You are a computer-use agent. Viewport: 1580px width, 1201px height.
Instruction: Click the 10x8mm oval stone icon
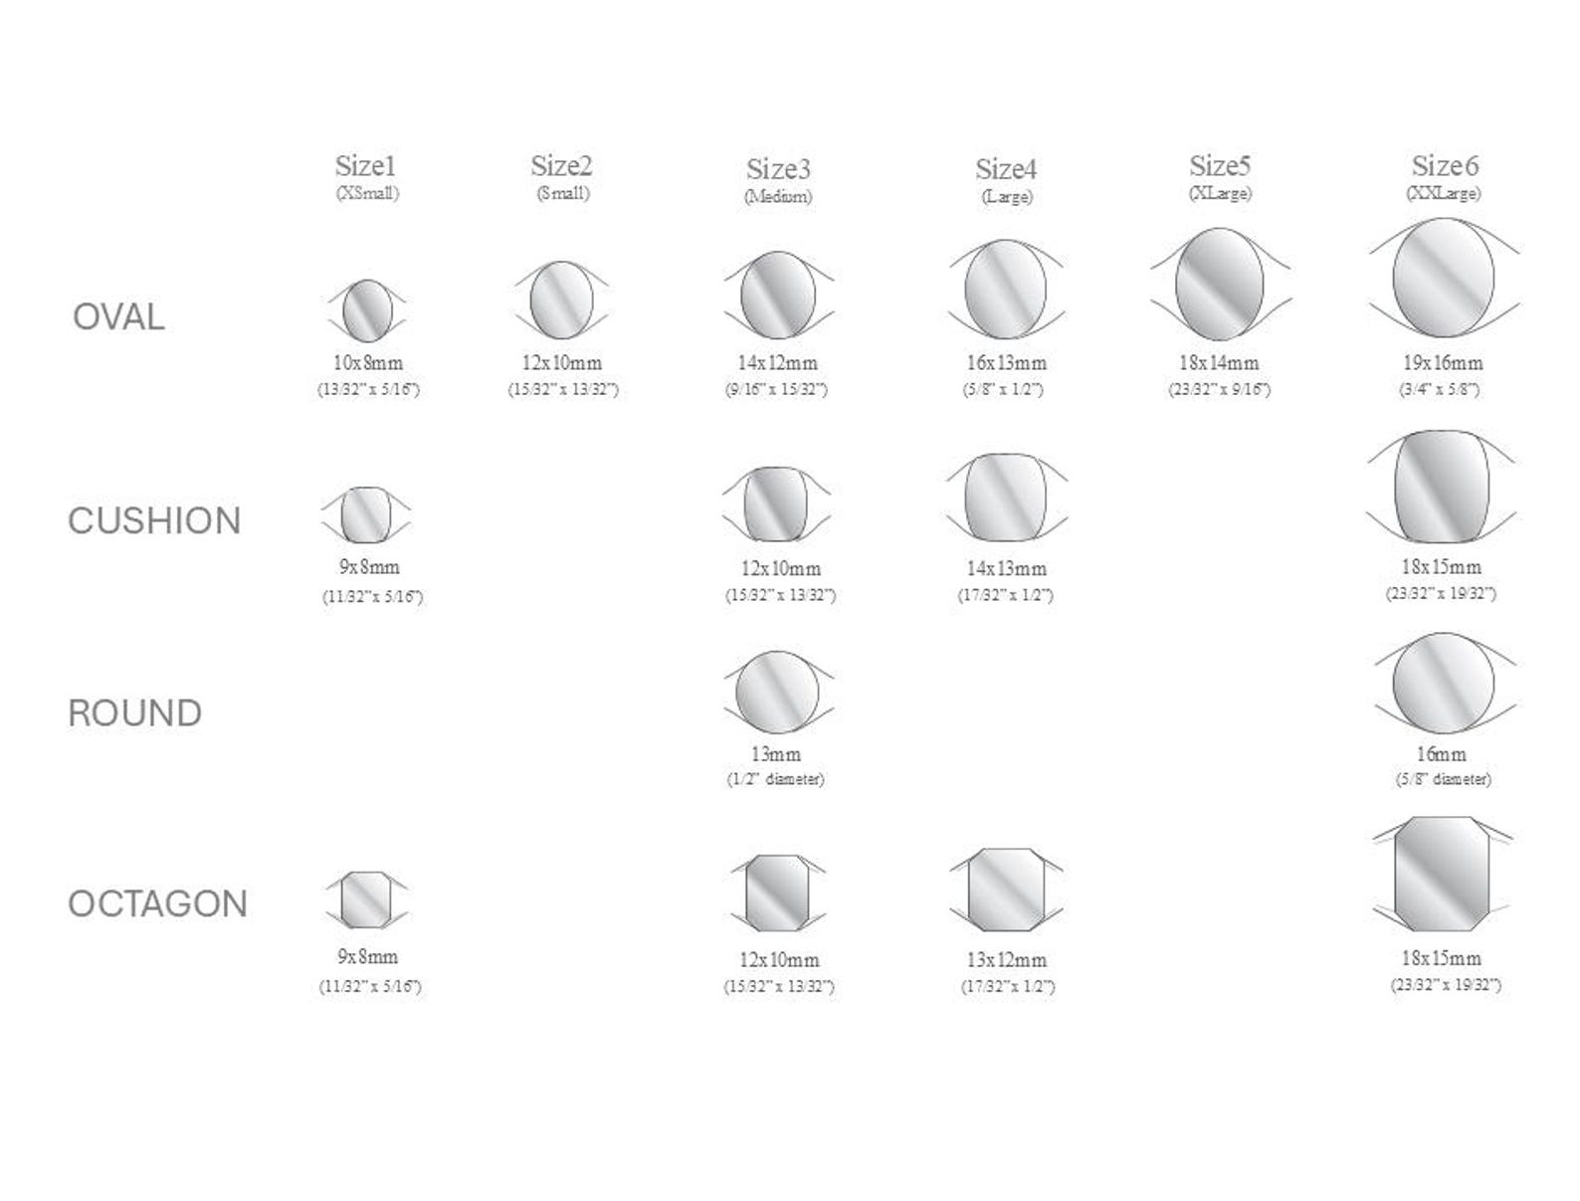(x=367, y=310)
